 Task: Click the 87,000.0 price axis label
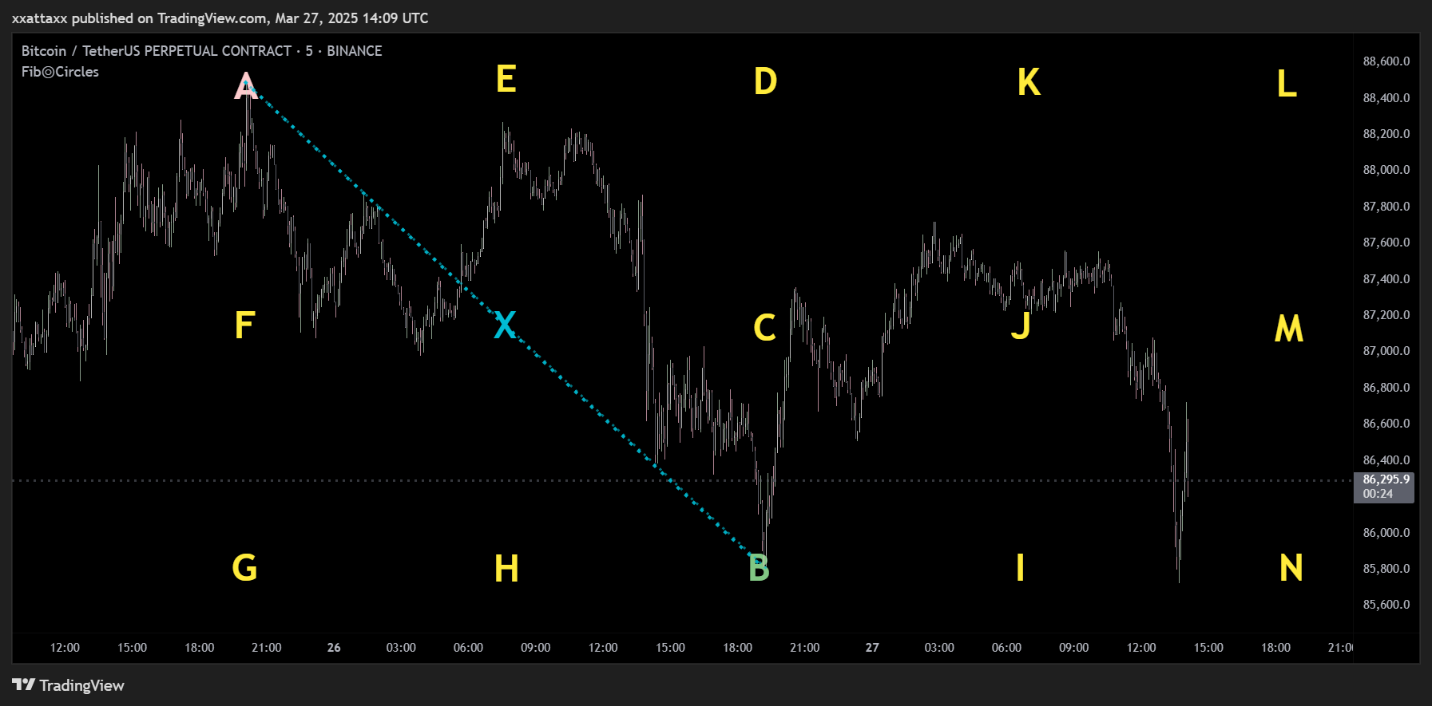point(1386,351)
